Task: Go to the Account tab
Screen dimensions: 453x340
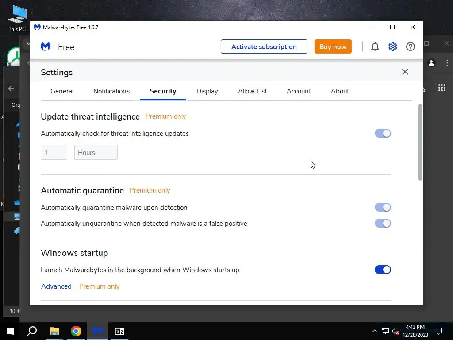Action: [x=299, y=91]
